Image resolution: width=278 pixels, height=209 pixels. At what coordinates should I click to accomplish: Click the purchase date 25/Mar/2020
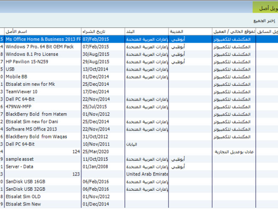(x=96, y=152)
